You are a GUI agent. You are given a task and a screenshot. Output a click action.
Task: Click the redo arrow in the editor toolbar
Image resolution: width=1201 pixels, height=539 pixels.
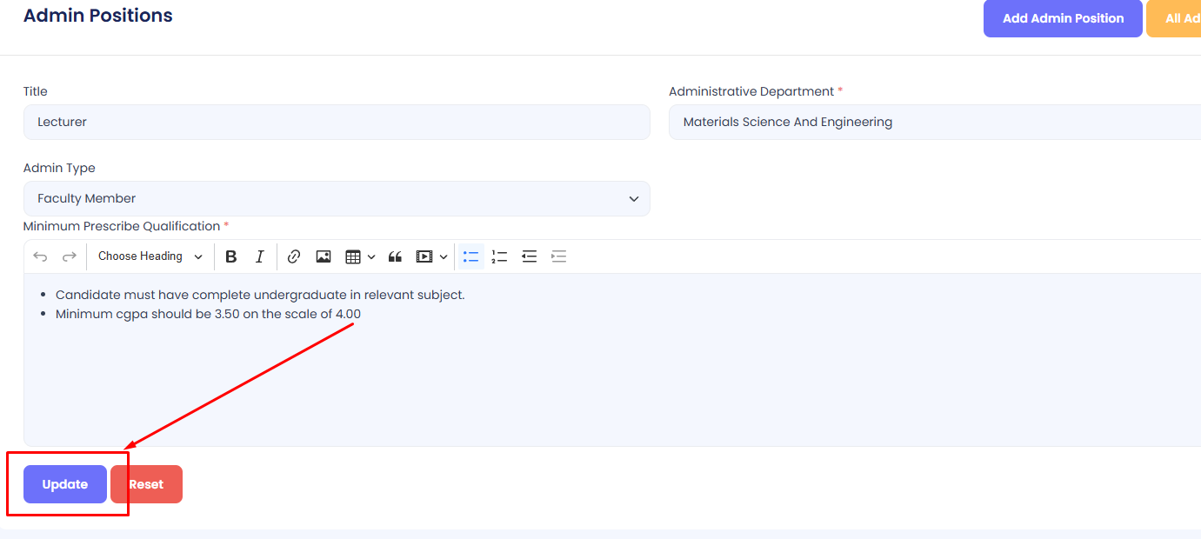pyautogui.click(x=70, y=256)
